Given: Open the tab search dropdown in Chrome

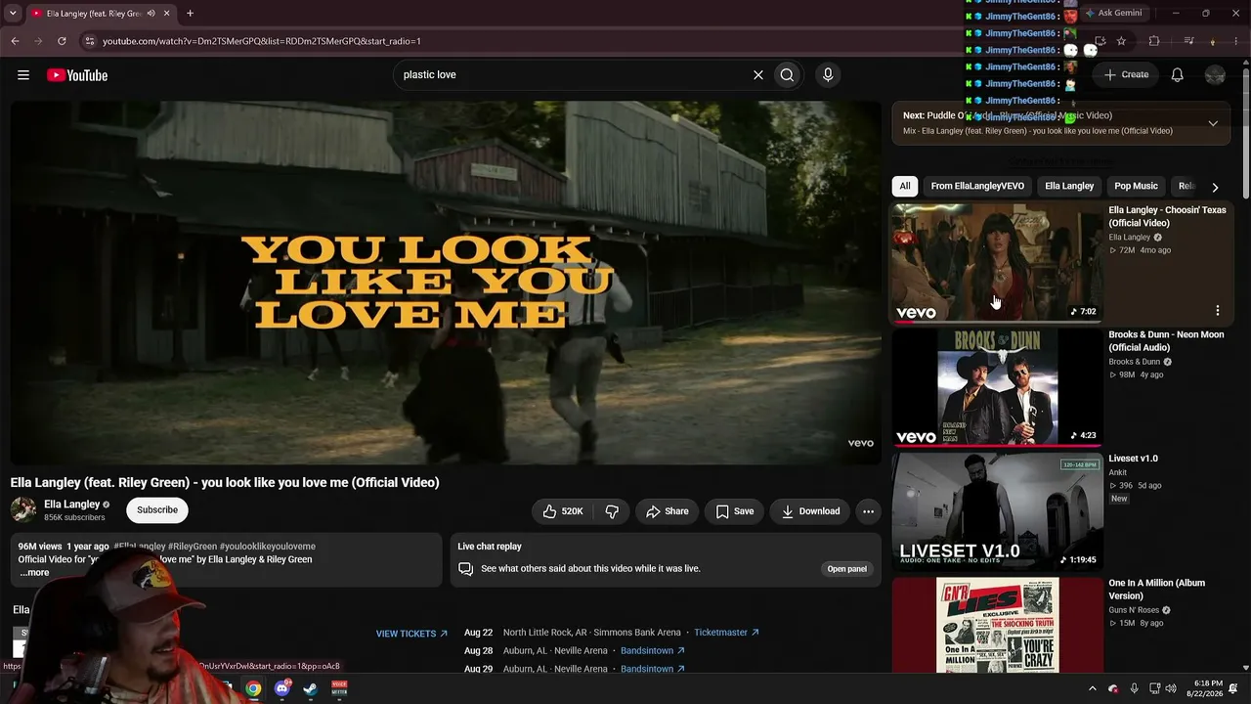Looking at the screenshot, I should tap(13, 14).
